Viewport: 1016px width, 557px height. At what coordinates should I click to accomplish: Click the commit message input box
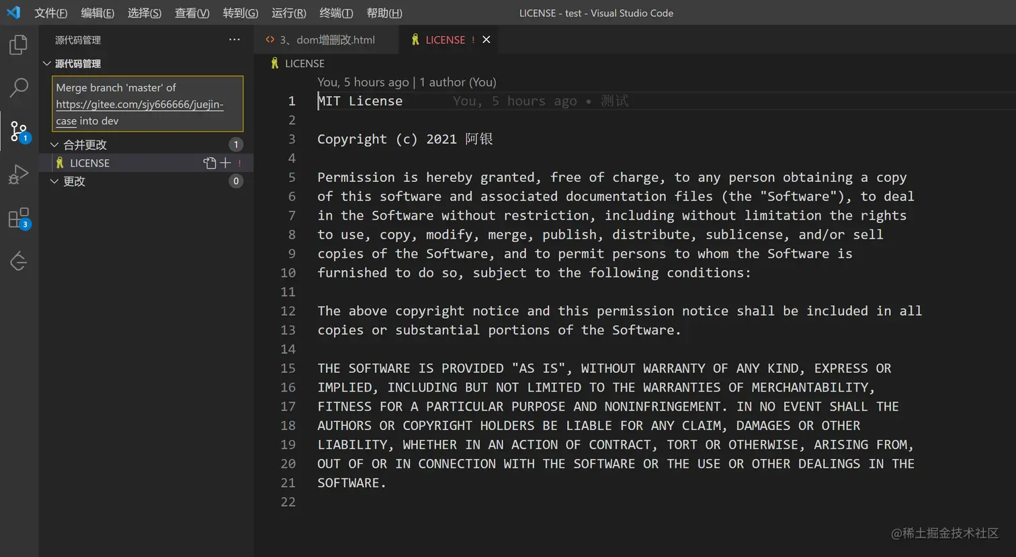click(x=148, y=104)
